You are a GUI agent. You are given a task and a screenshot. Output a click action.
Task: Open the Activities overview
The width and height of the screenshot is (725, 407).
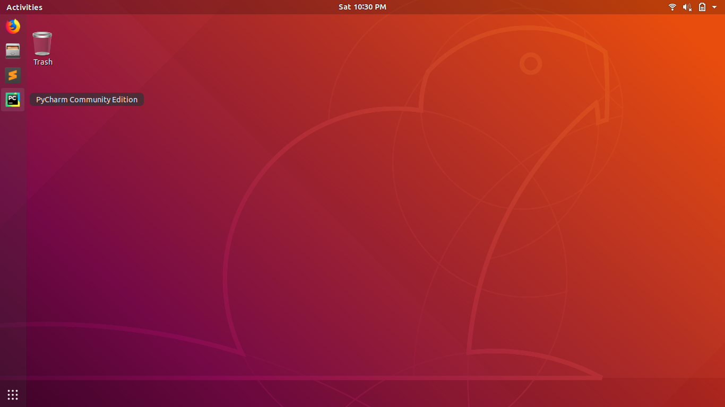click(24, 7)
